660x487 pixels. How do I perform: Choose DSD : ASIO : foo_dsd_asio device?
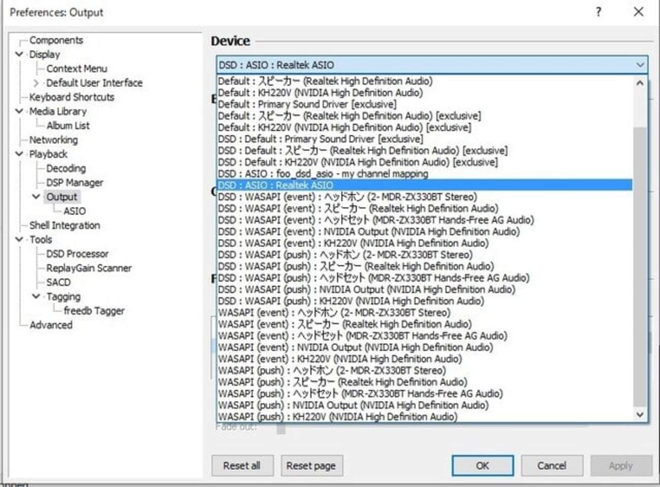(424, 174)
